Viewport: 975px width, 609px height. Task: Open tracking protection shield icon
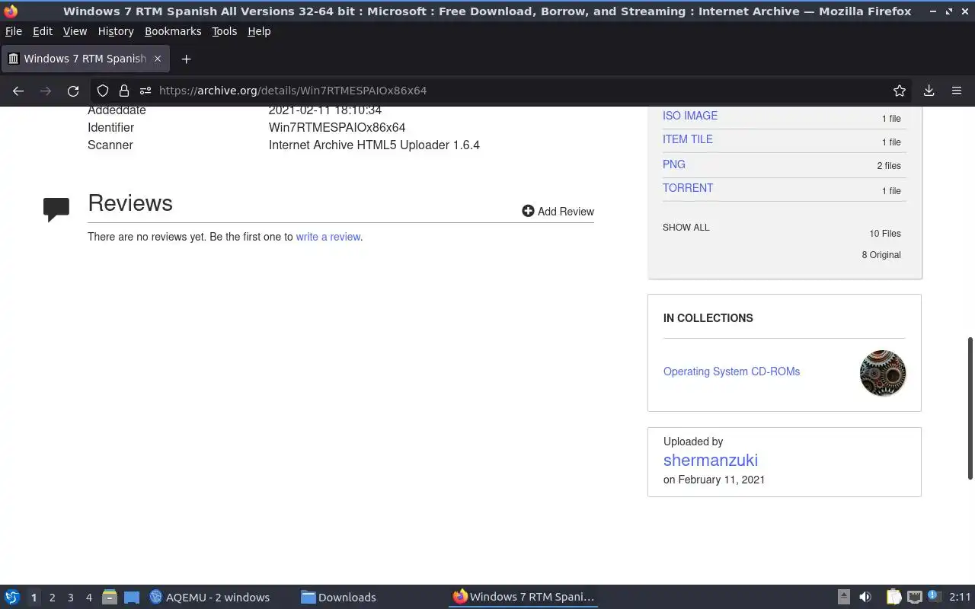pos(103,91)
